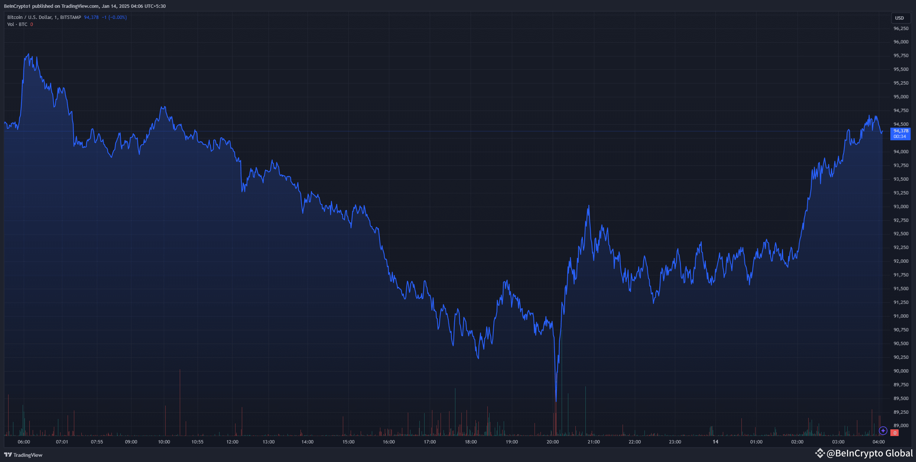This screenshot has width=916, height=462.
Task: Click the red volume 0 badge
Action: pyautogui.click(x=895, y=433)
